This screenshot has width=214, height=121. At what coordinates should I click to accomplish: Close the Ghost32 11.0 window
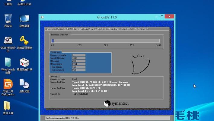pyautogui.click(x=169, y=17)
